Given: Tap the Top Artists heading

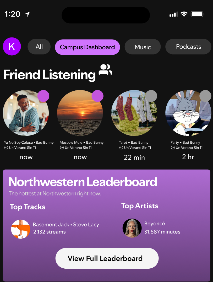Looking at the screenshot, I should coord(140,206).
